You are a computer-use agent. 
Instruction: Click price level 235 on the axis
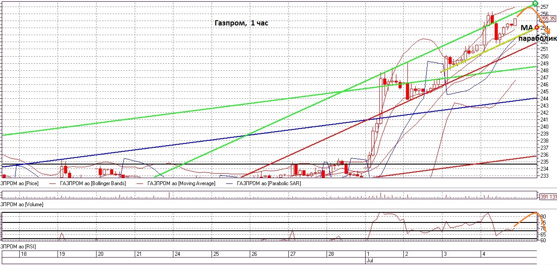coord(544,161)
